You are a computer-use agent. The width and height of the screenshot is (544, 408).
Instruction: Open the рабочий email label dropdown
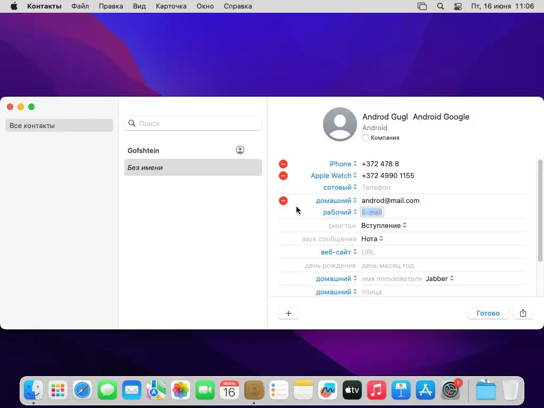pos(339,212)
